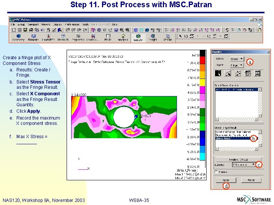Viewport: 274px width, 205px height.
Task: Open the XY Plot application
Action: 168,38
